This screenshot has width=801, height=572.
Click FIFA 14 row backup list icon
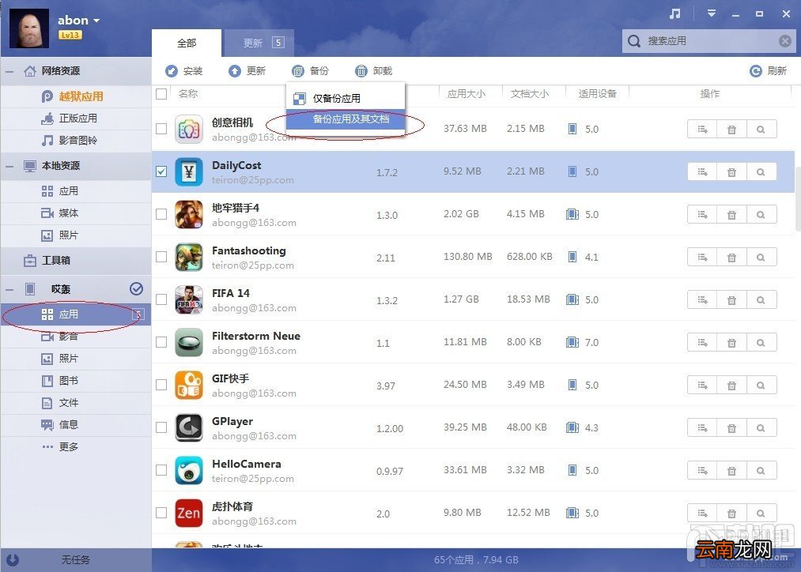click(702, 300)
